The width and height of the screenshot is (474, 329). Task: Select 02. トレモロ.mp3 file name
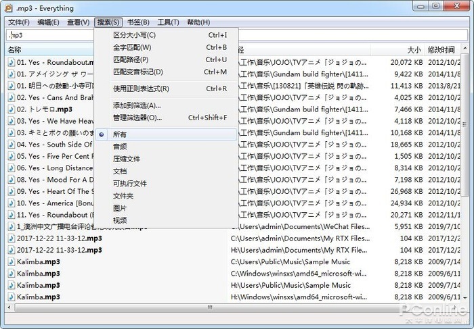click(x=45, y=109)
